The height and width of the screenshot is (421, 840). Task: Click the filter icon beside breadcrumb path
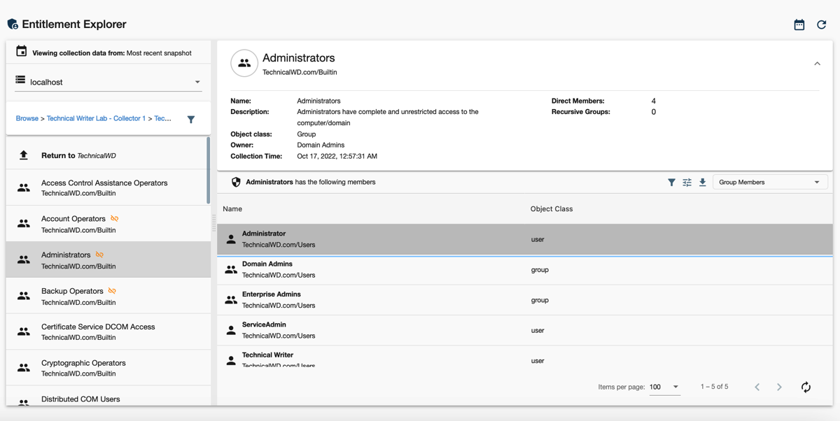click(191, 120)
